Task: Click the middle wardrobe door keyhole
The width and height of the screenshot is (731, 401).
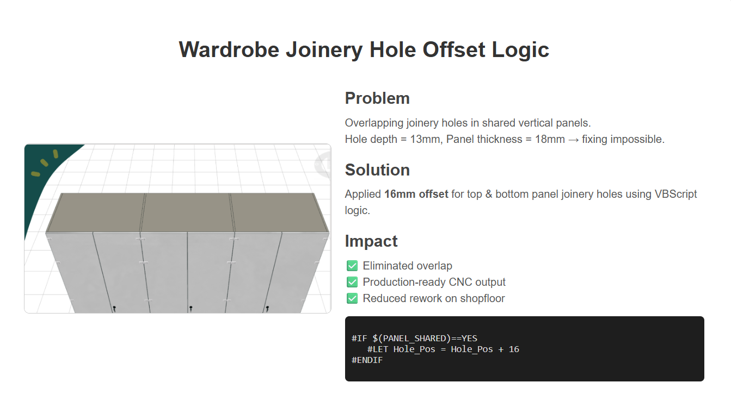Action: point(191,309)
